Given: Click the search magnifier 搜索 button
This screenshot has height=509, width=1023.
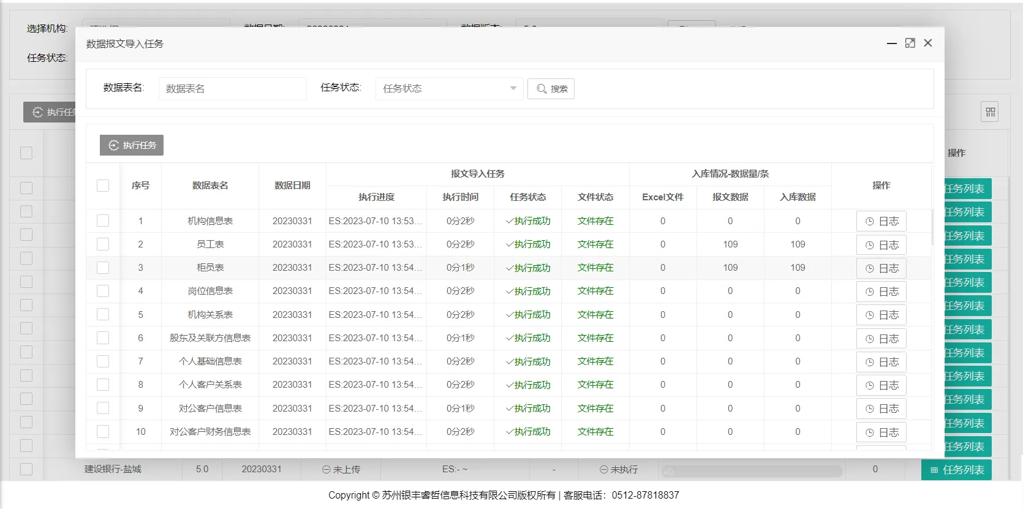Looking at the screenshot, I should pyautogui.click(x=551, y=89).
